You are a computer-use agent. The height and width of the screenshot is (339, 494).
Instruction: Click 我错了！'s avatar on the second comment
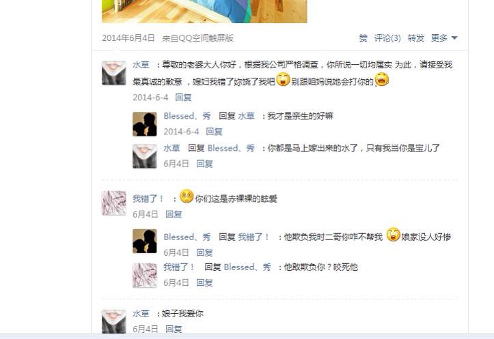click(x=113, y=203)
